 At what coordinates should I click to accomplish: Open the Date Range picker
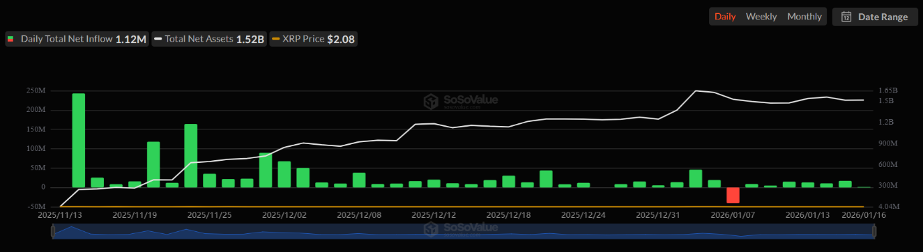coord(875,17)
